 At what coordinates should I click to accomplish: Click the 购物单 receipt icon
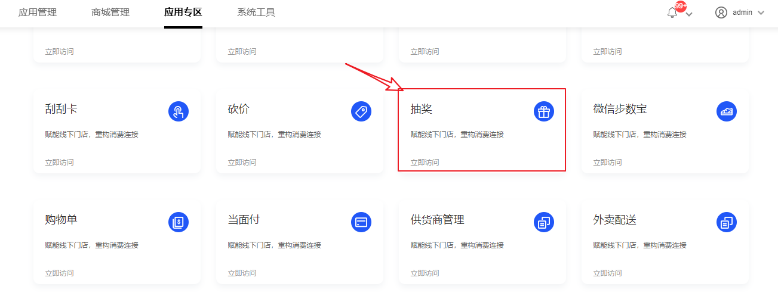(179, 222)
